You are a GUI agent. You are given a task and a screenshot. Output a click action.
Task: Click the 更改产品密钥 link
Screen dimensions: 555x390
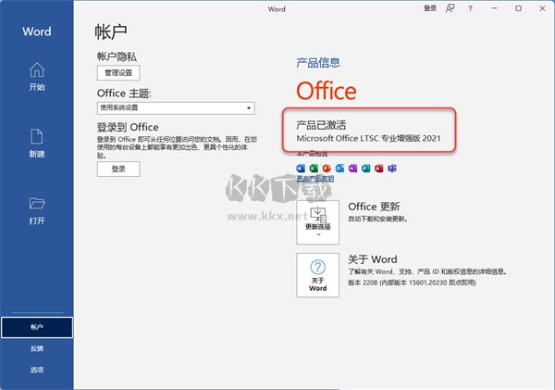click(x=315, y=179)
